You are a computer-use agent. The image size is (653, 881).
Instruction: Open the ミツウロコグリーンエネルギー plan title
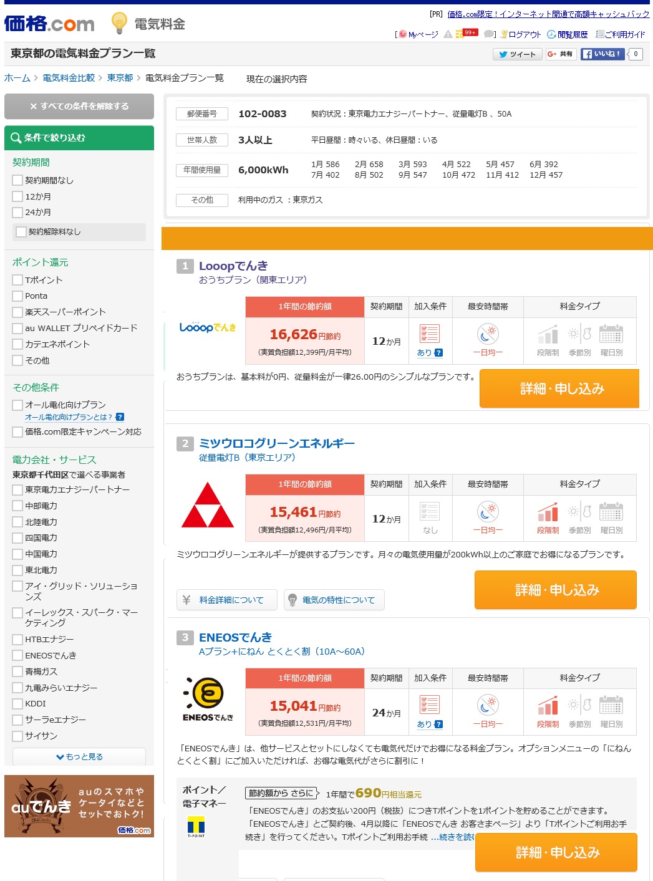click(277, 443)
